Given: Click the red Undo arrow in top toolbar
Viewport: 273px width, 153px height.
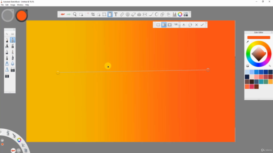Looking at the screenshot, I should point(63,14).
